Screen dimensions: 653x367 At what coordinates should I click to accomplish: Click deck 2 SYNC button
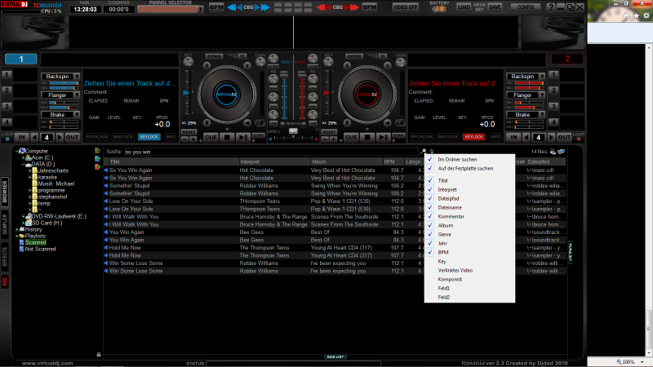point(398,135)
